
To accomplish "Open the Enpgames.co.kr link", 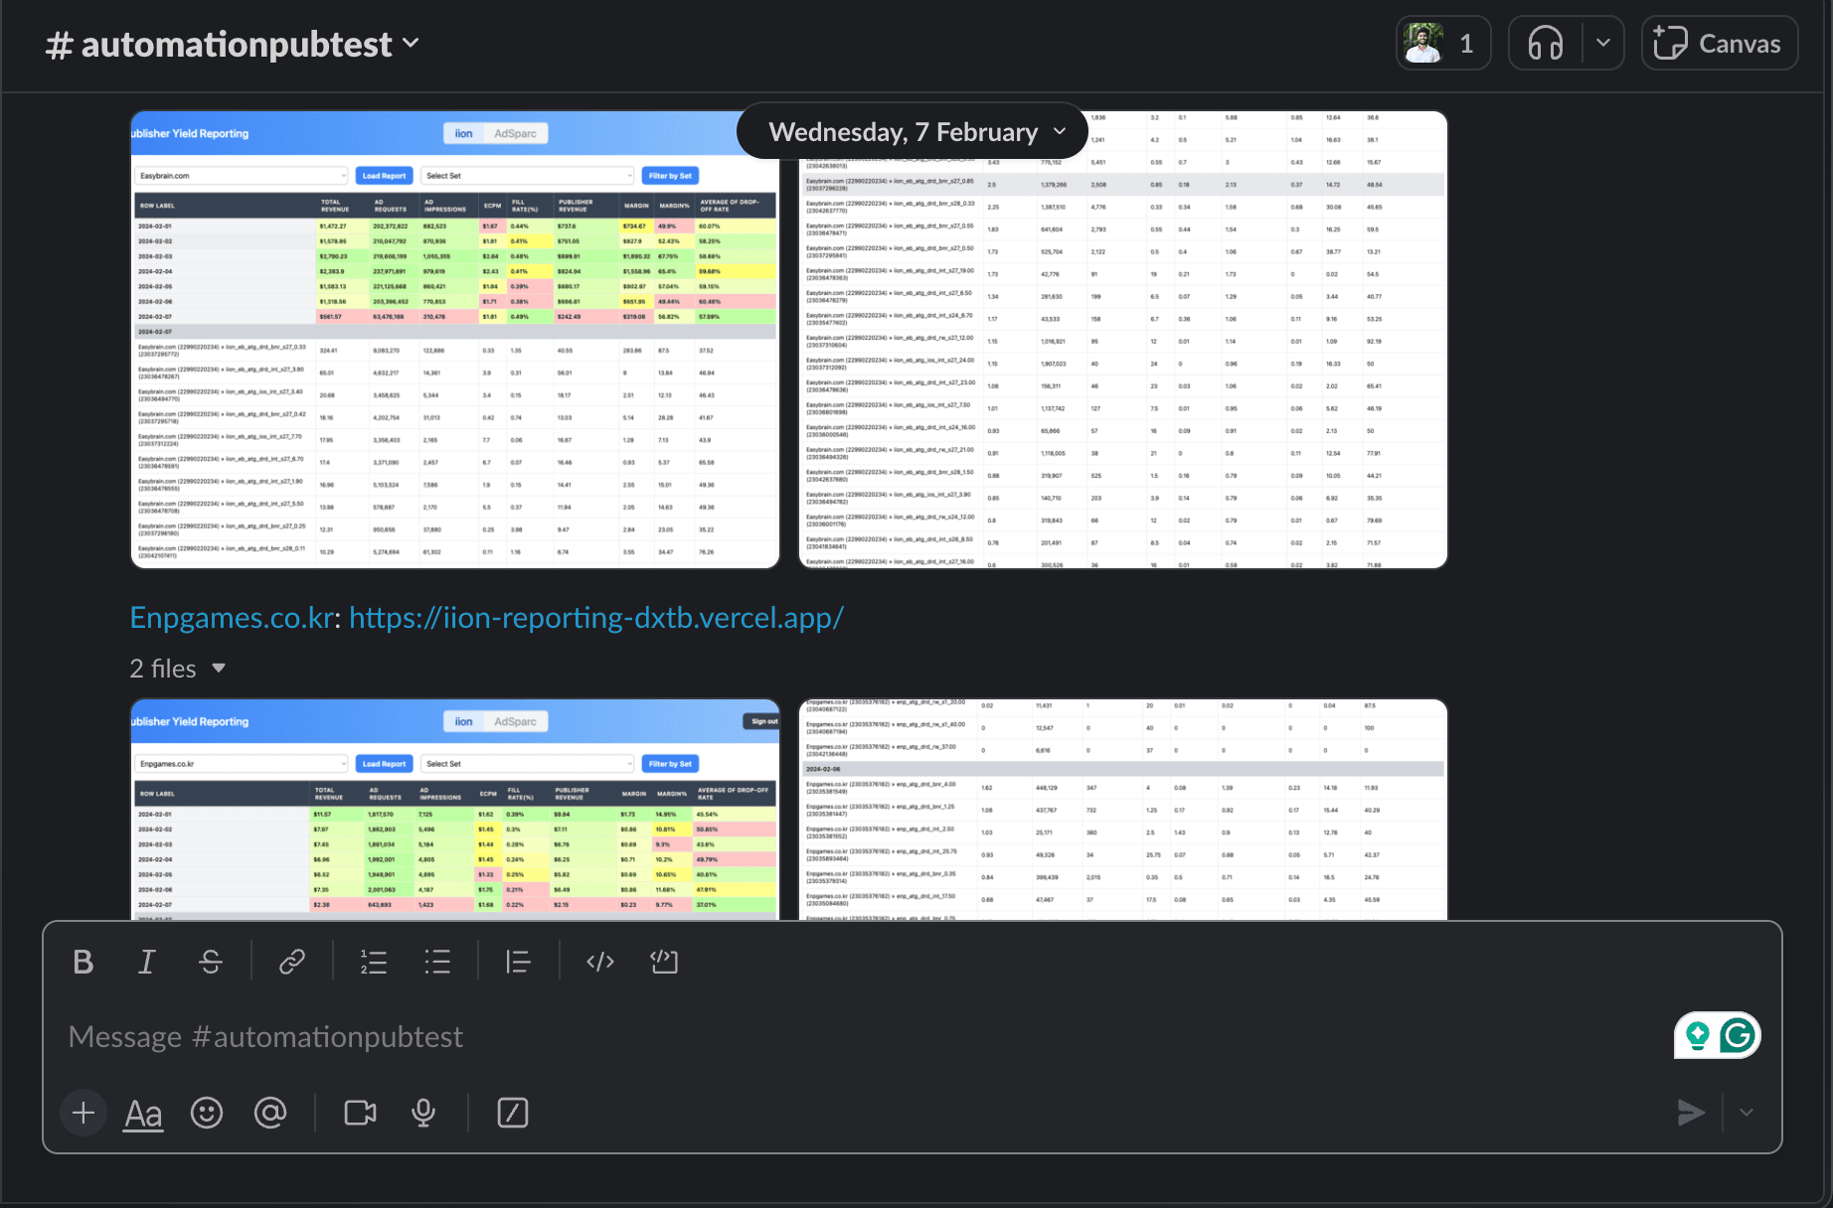I will (232, 618).
